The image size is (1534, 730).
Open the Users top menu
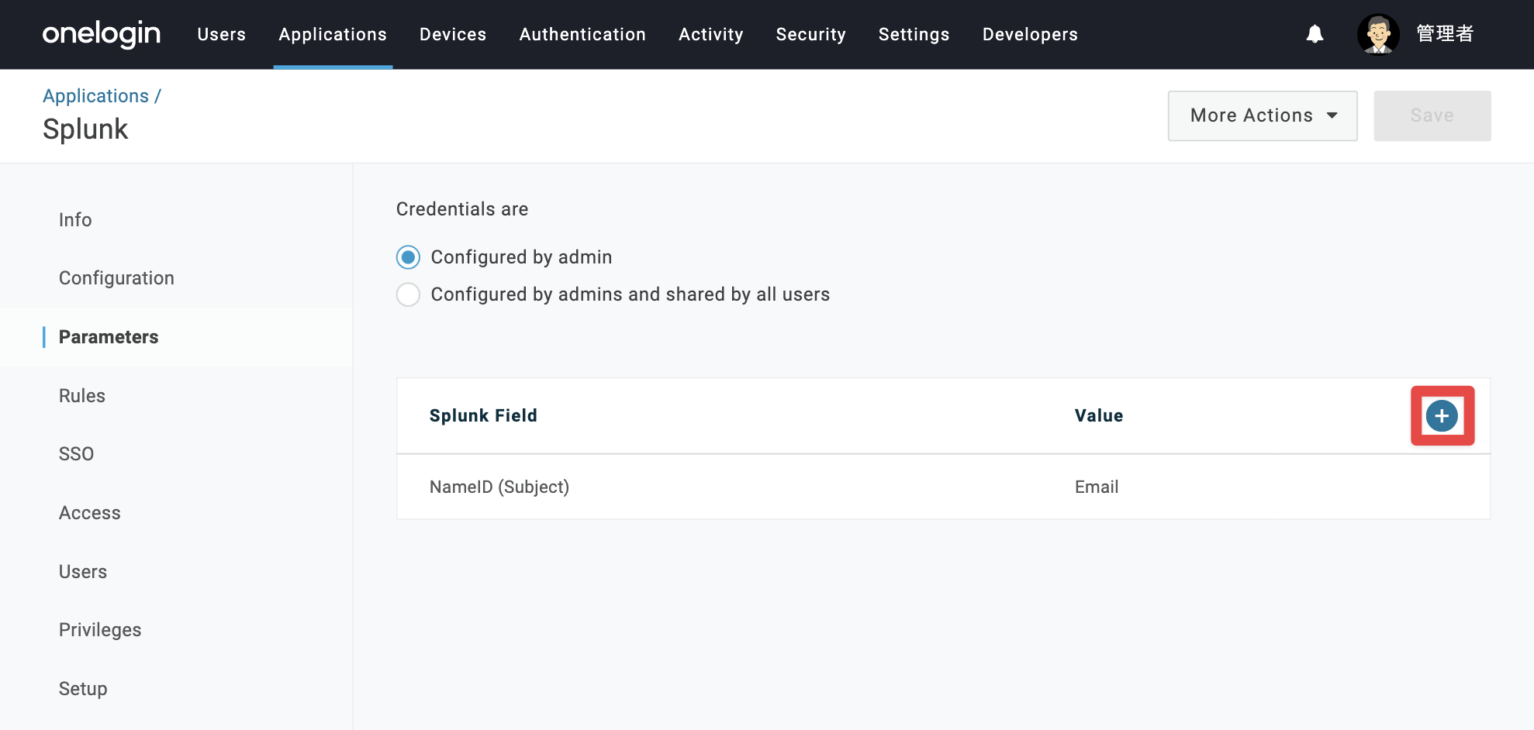pos(222,34)
